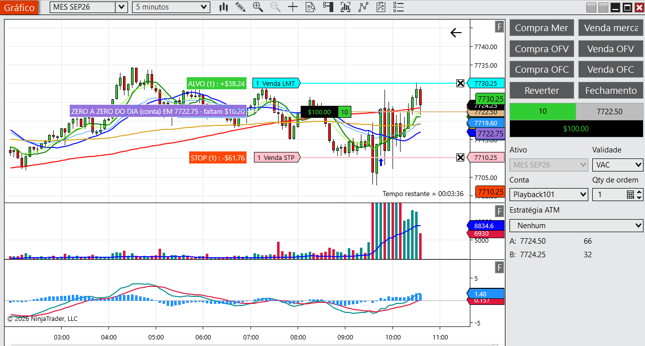Click the blue 8834.6 volume value label

(x=485, y=226)
